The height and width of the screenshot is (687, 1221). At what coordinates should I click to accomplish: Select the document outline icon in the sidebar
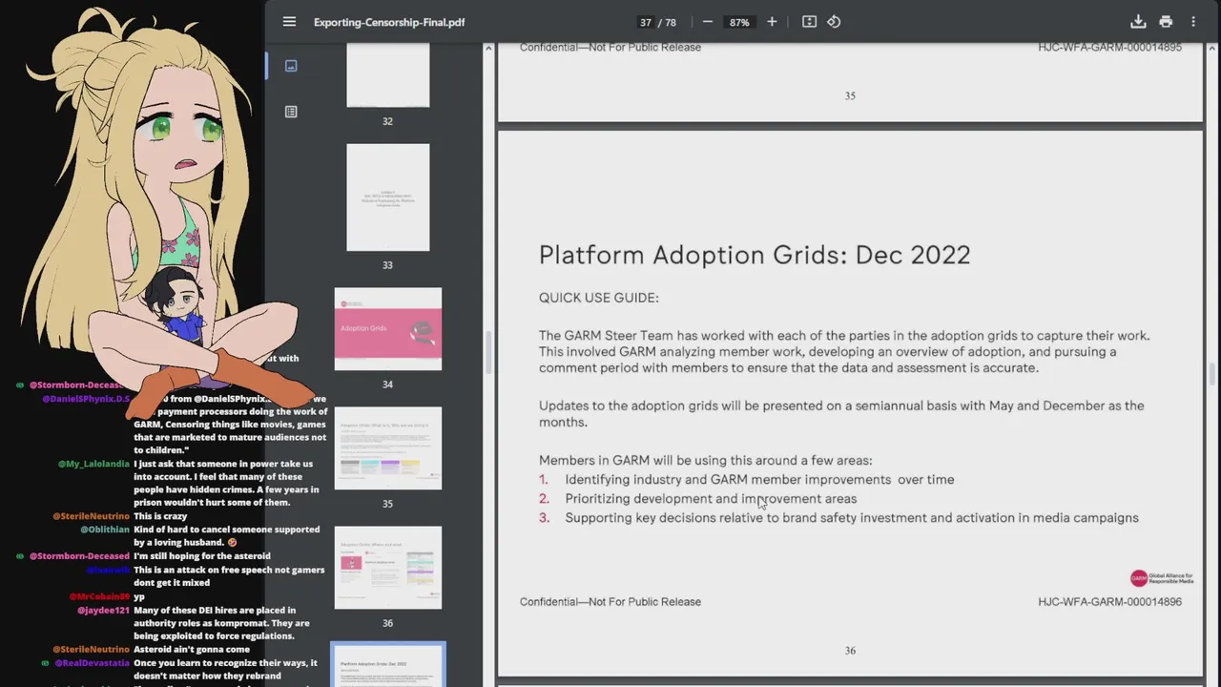click(x=291, y=112)
